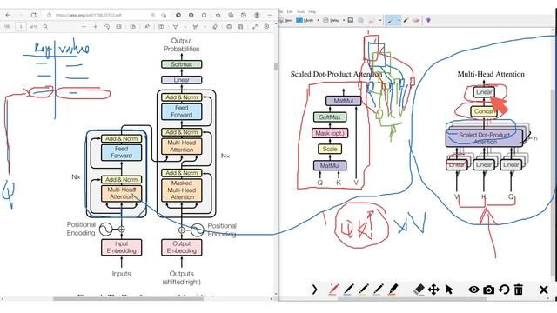Screen dimensions: 557x313
Task: Click the Mode button in Snipping Tool
Action: point(305,20)
